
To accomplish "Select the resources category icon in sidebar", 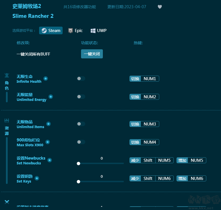I will pyautogui.click(x=7, y=121).
